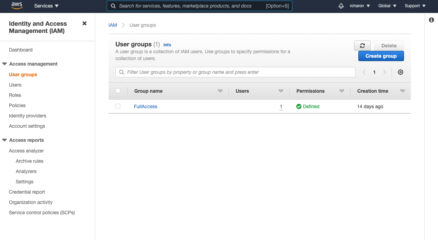Open Roles in the sidebar
Viewport: 438px width, 240px height.
15,95
